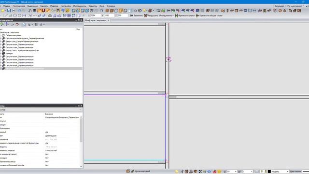The image size is (309, 174).
Task: Select Корпус Тип-1 tree item
Action: 22,50
